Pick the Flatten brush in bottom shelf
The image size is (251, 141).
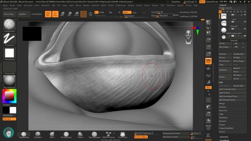point(80,135)
